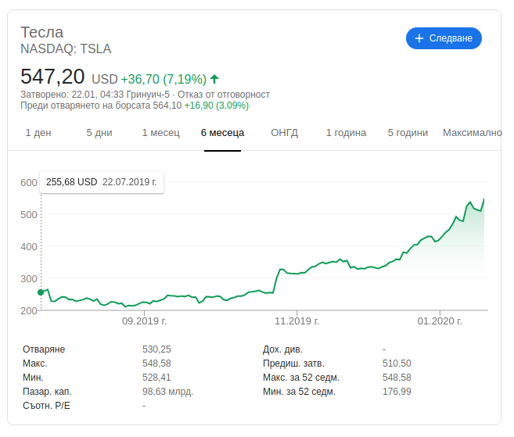514x437 pixels.
Task: Show the 1 година chart range
Action: (x=346, y=133)
